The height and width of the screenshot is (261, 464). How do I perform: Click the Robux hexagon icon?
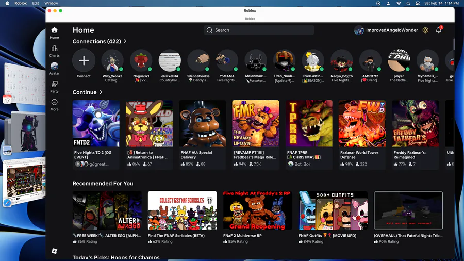tap(425, 30)
